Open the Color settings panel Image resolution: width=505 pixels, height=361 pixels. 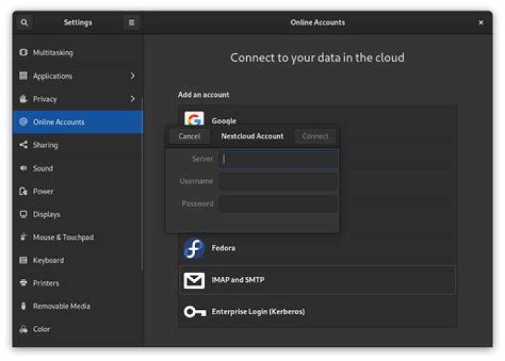pyautogui.click(x=77, y=329)
